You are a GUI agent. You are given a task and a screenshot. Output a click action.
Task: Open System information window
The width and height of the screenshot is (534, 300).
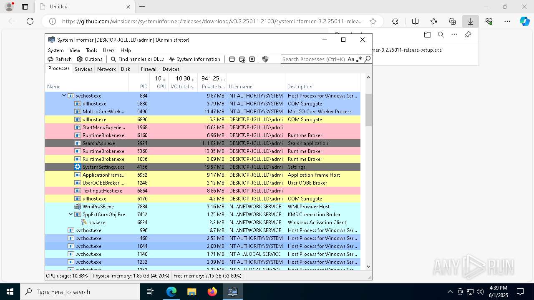[194, 59]
